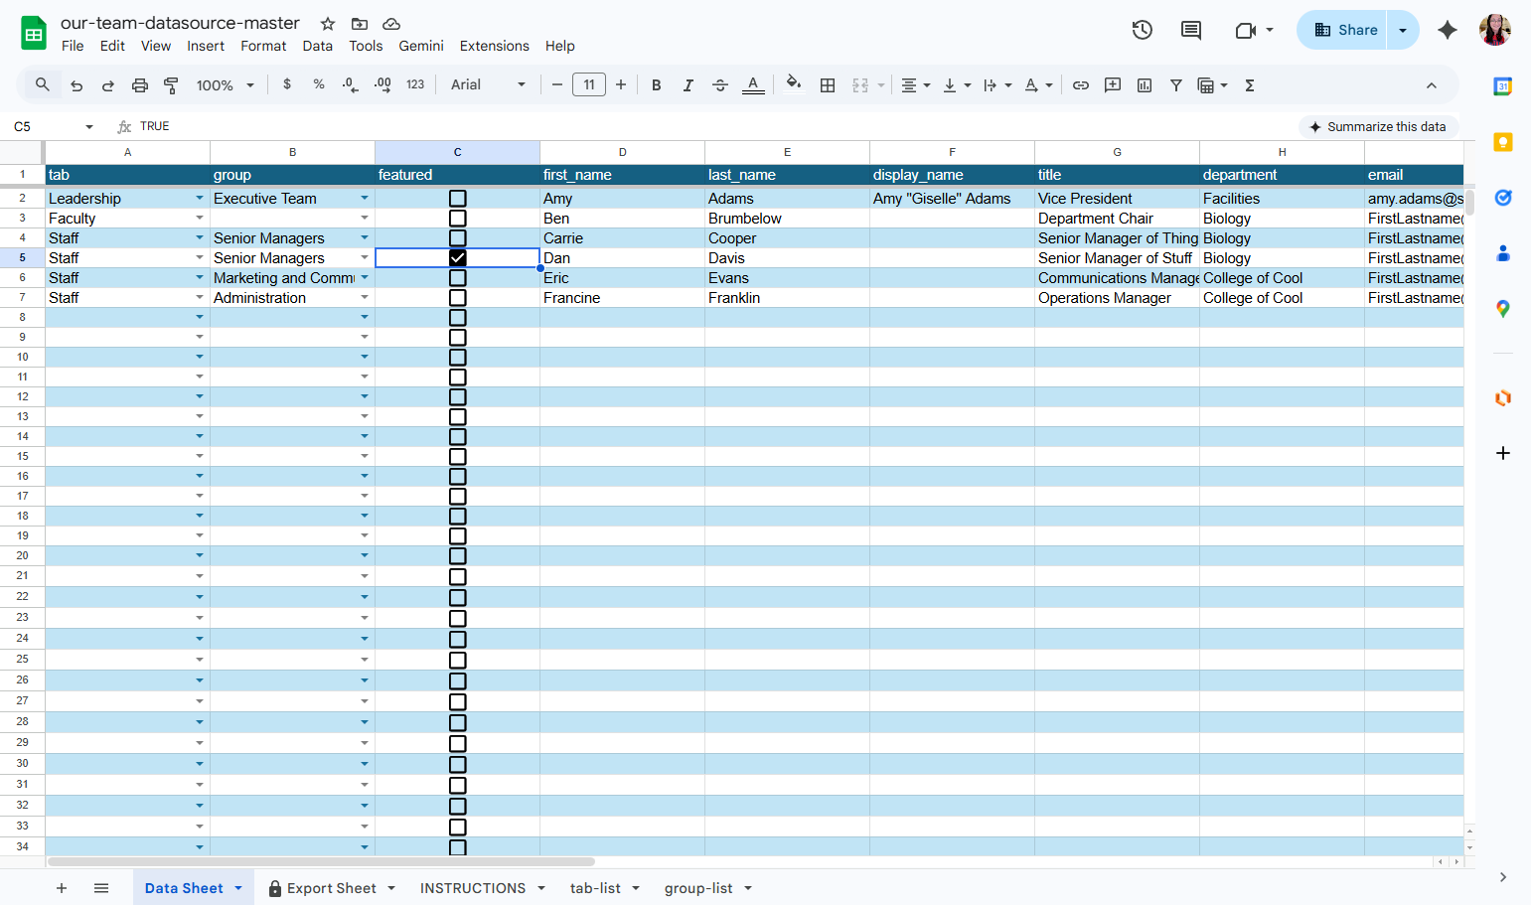Insert link using chain icon
The image size is (1531, 905).
click(x=1081, y=85)
